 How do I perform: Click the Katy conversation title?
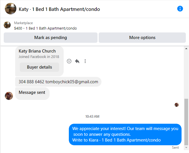(59, 9)
